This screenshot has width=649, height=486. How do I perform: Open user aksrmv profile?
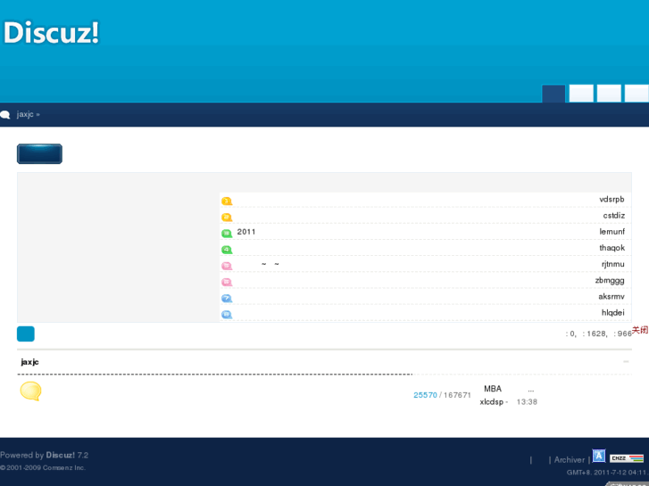point(612,297)
